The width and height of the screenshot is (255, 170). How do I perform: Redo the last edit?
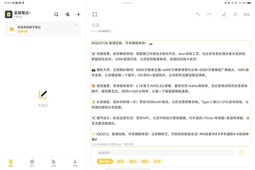click(209, 14)
